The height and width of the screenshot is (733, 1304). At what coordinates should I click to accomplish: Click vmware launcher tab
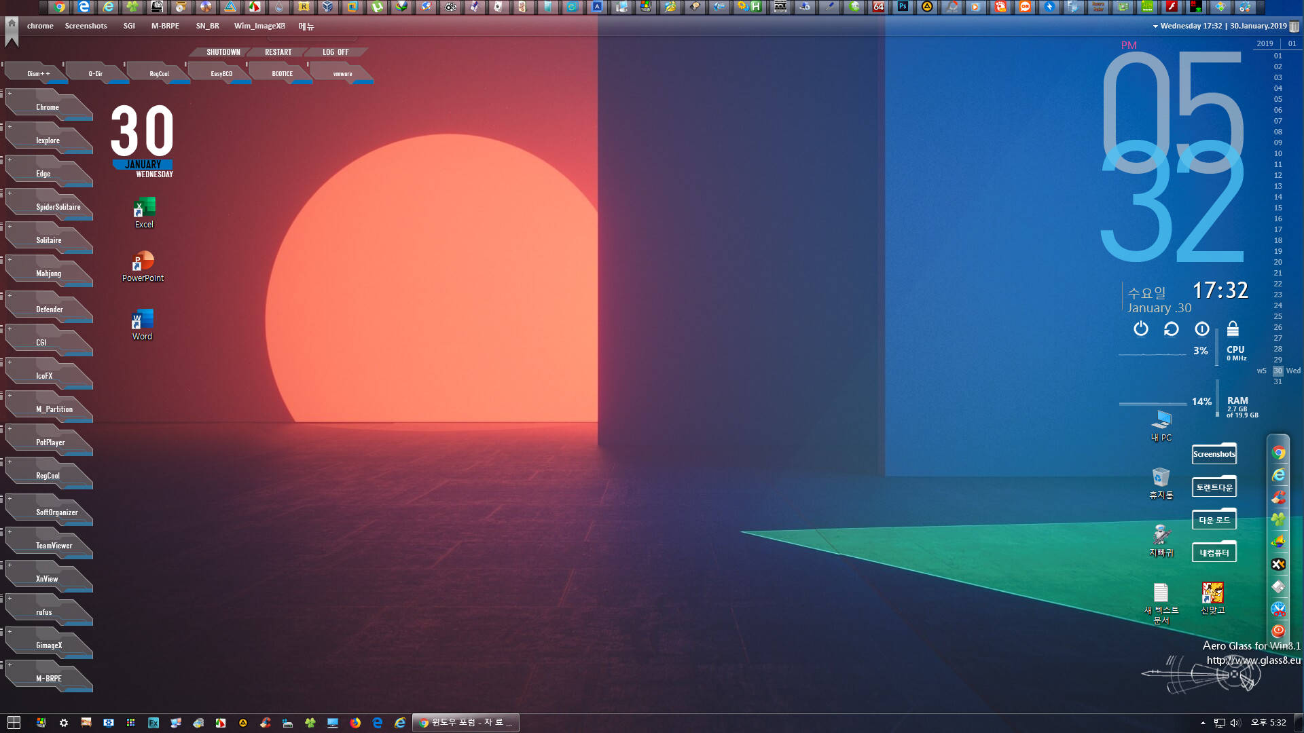point(342,73)
